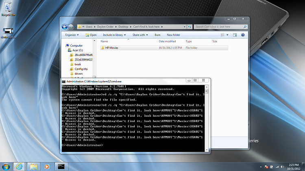Select the HP Movies folder
305x171 pixels.
(x=164, y=48)
